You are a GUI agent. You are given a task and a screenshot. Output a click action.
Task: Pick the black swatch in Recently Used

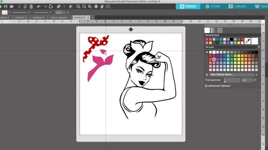coord(232,39)
